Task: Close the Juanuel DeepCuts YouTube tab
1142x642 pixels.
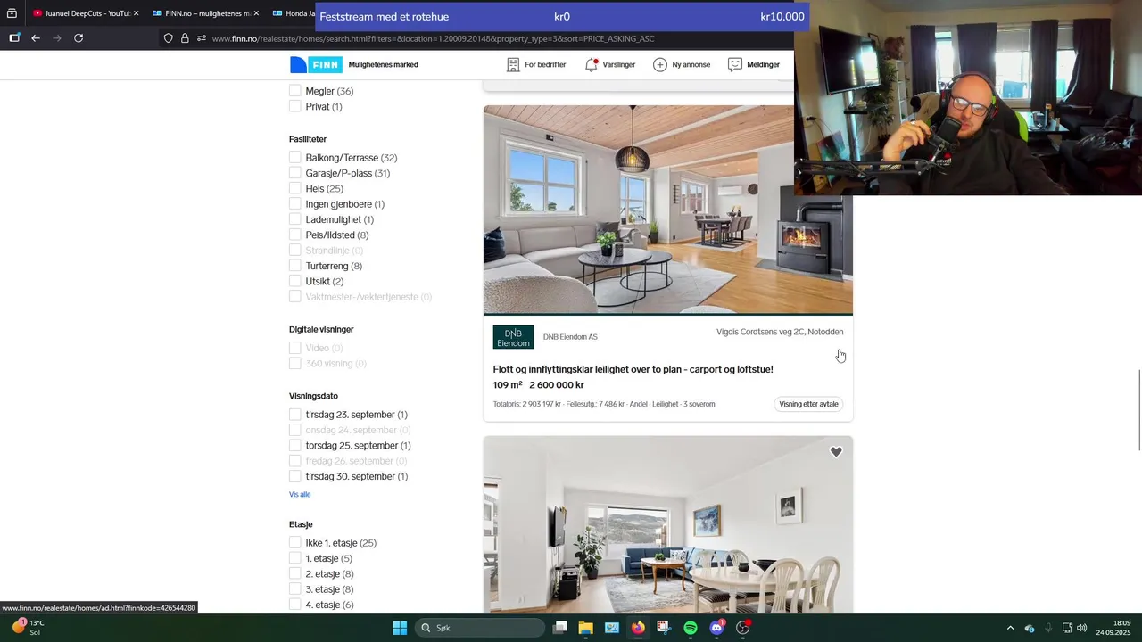Action: (x=137, y=13)
